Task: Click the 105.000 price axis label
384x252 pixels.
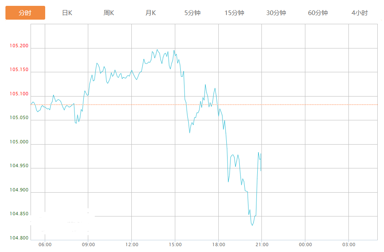Action: (19, 142)
